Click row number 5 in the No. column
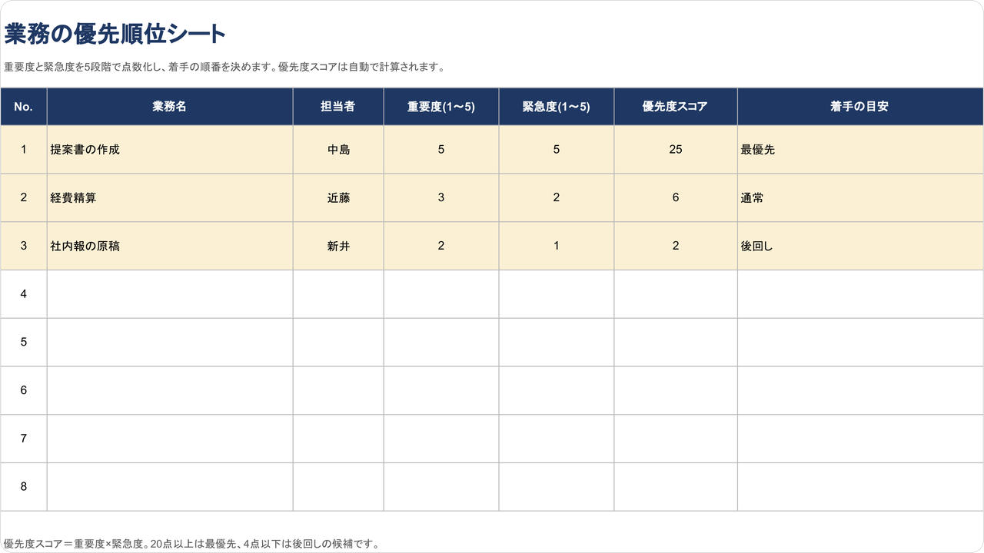The height and width of the screenshot is (553, 984). pyautogui.click(x=24, y=343)
